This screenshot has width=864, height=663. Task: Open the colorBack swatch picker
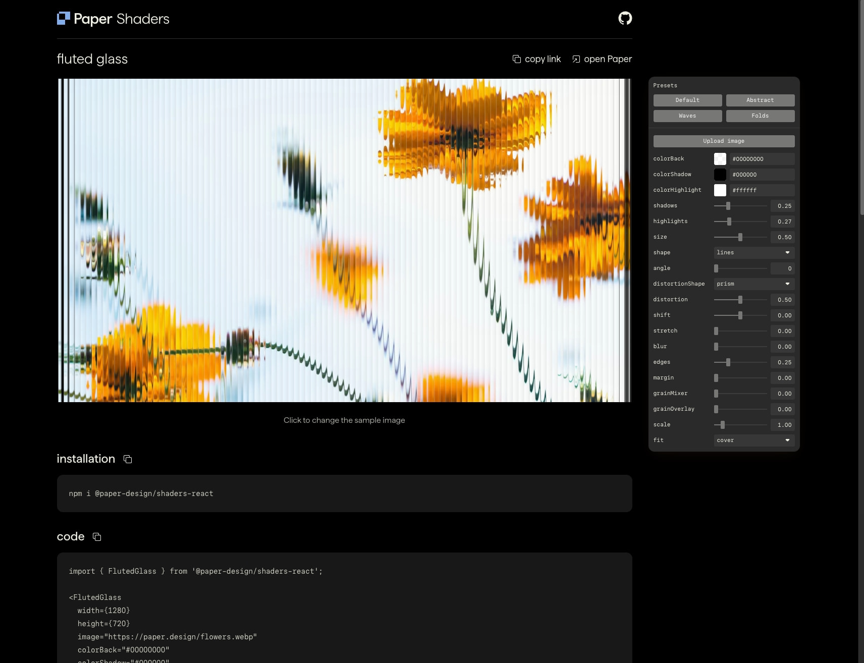pos(720,159)
